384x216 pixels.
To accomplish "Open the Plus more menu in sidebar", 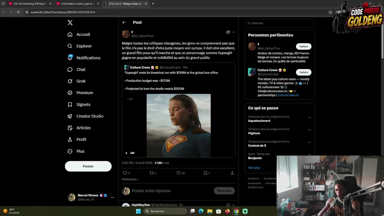I will 76,151.
